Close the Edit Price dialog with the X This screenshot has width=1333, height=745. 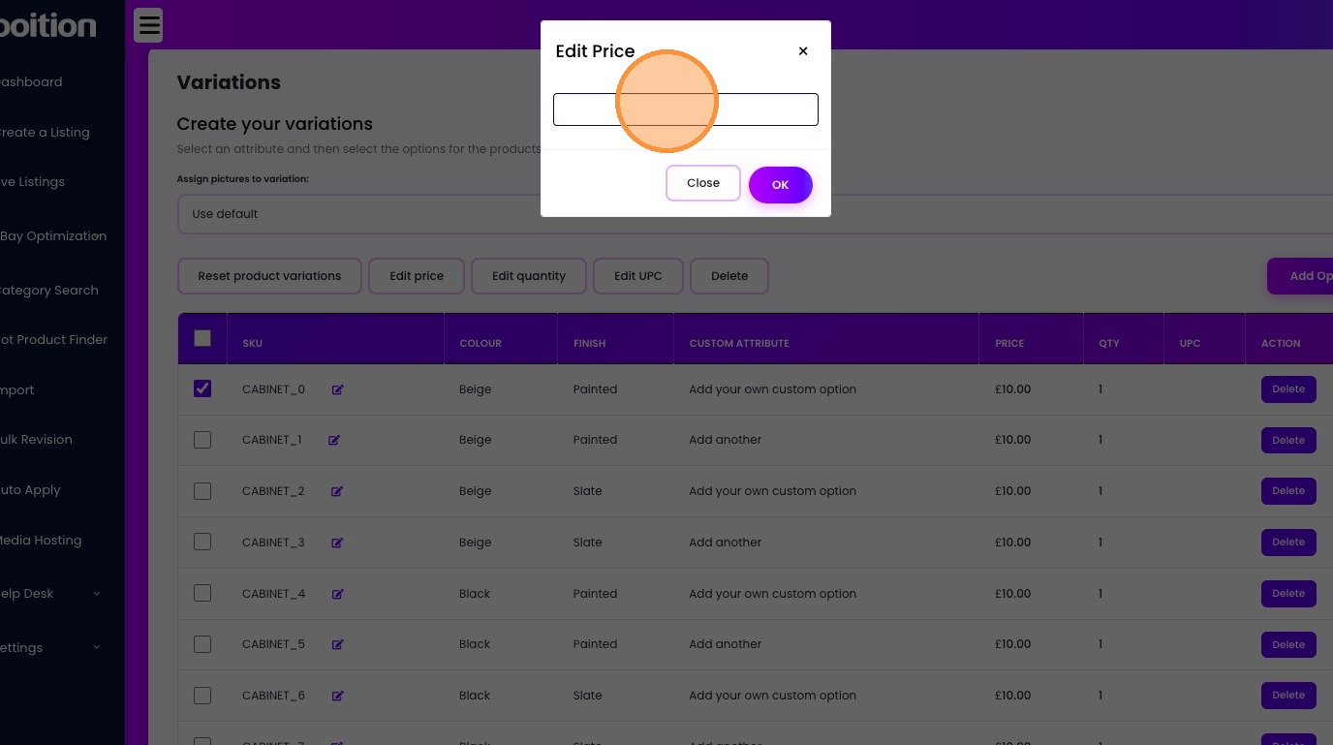(803, 51)
